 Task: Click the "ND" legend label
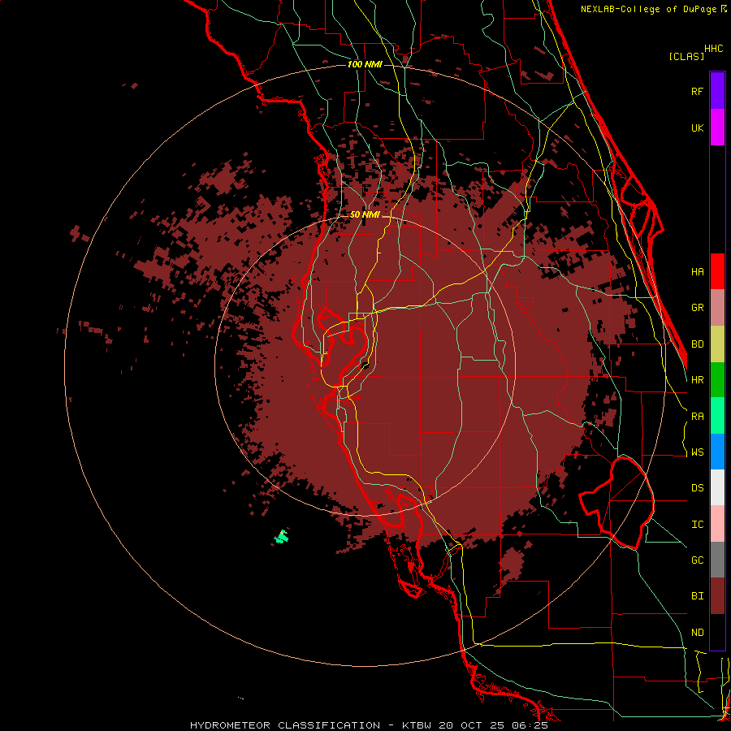[x=698, y=633]
